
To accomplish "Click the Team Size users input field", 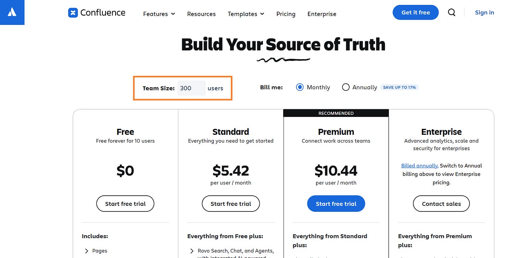I will [191, 88].
